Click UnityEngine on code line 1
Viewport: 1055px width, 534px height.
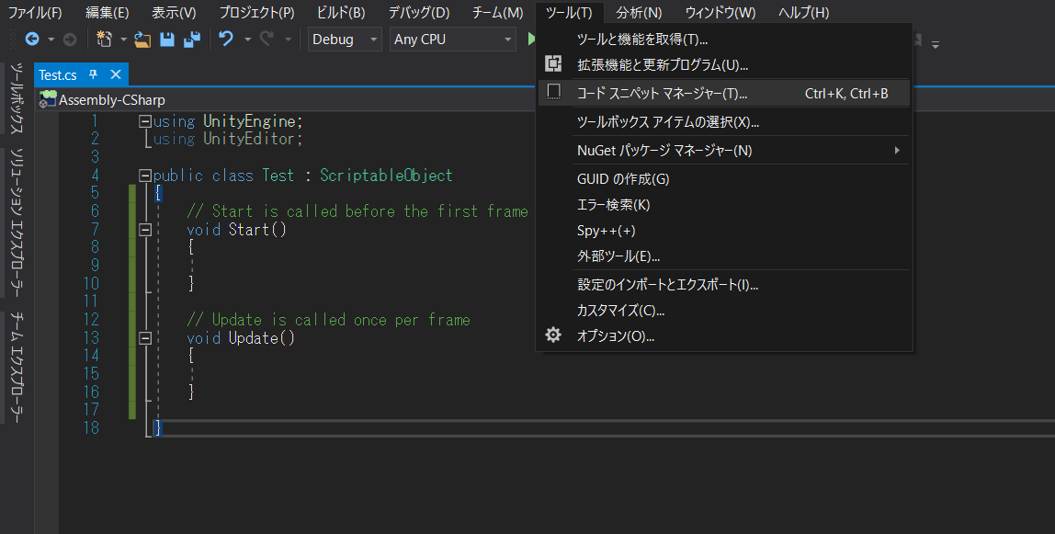coord(250,121)
